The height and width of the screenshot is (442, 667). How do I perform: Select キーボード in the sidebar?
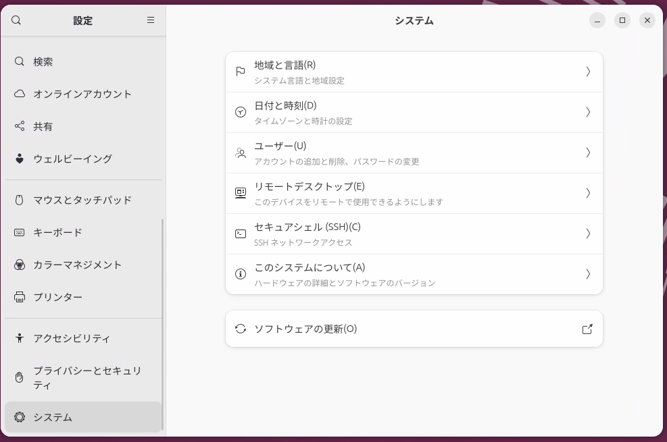point(83,232)
